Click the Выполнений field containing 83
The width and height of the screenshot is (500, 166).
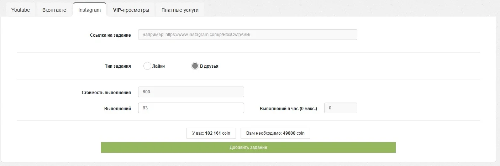[x=191, y=108]
